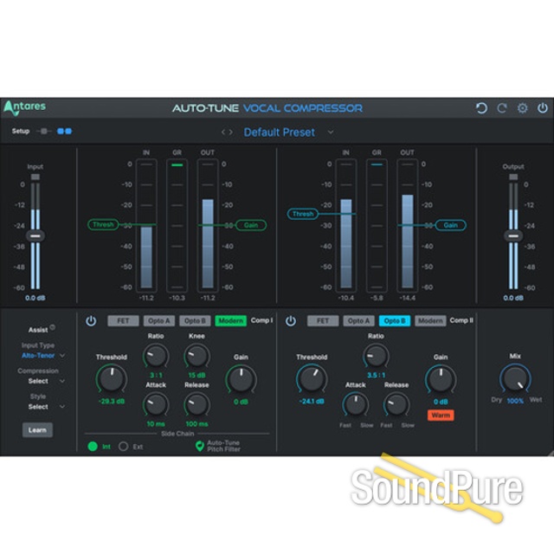Select Modern mode for Comp I
Image resolution: width=554 pixels, height=554 pixels.
click(x=231, y=321)
